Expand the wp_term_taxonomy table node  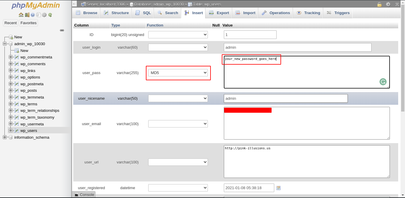(11, 117)
